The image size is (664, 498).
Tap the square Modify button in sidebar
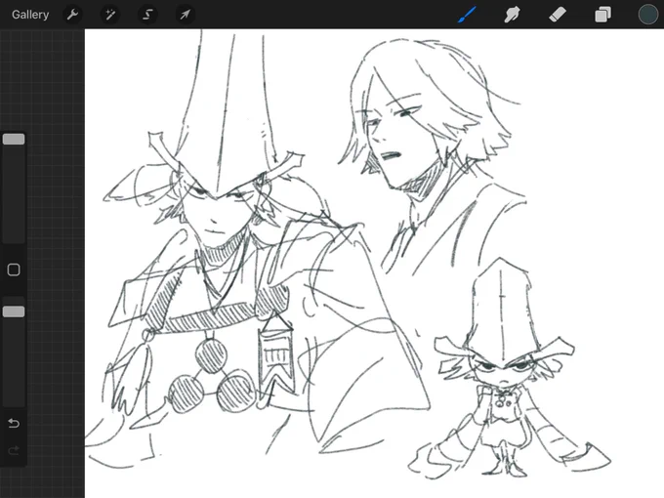point(14,270)
